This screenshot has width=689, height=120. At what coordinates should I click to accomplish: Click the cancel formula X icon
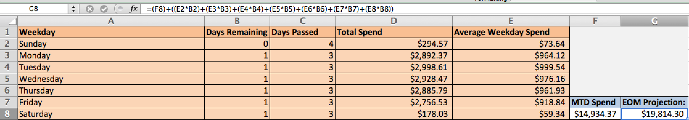pyautogui.click(x=89, y=9)
